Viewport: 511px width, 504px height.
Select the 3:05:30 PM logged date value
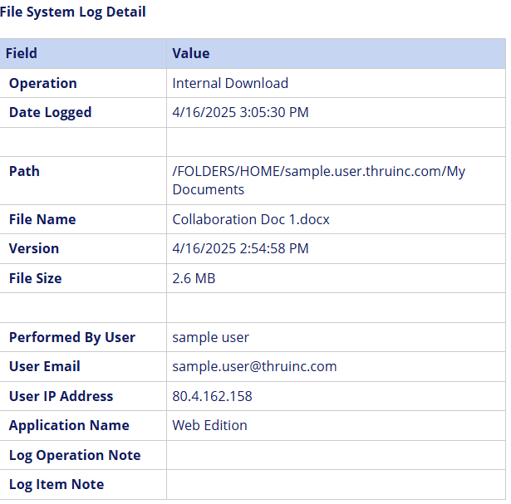click(x=240, y=112)
